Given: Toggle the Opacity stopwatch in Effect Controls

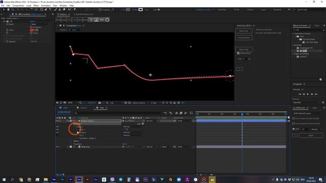Looking at the screenshot, I should click(x=7, y=42).
